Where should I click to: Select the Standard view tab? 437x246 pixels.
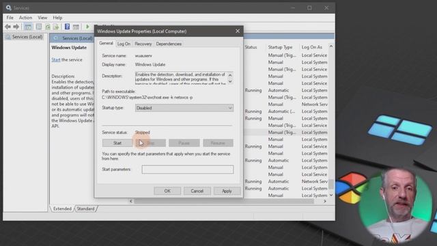pyautogui.click(x=85, y=208)
